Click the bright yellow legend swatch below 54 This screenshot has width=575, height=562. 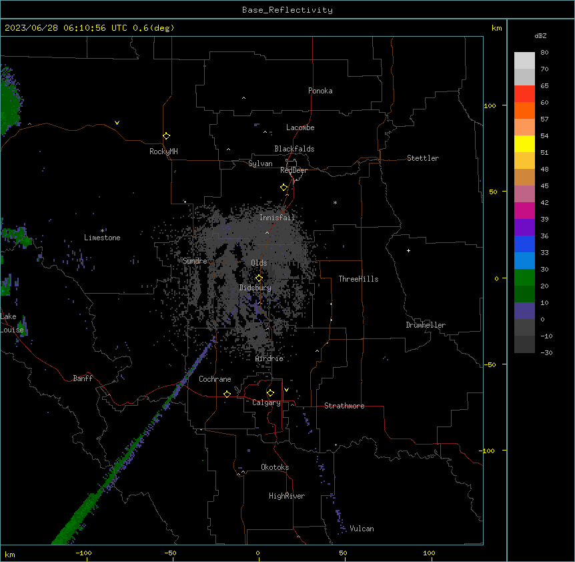coord(524,144)
